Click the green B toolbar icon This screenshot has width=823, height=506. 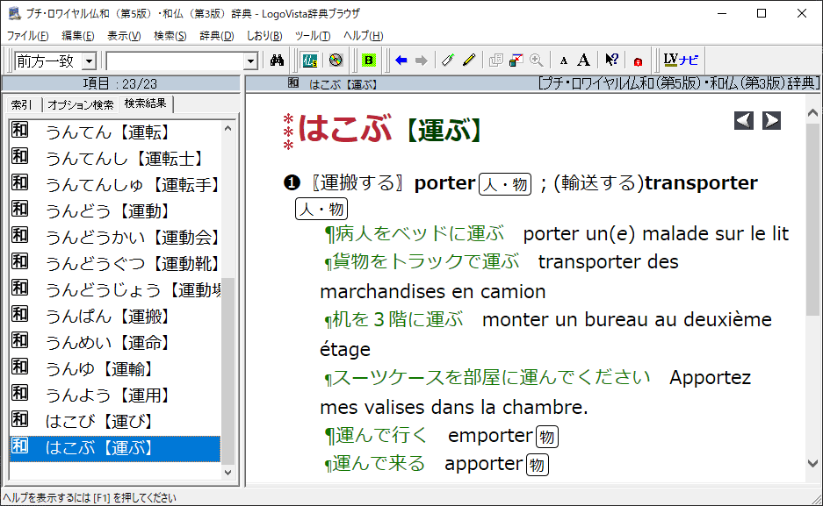[368, 61]
